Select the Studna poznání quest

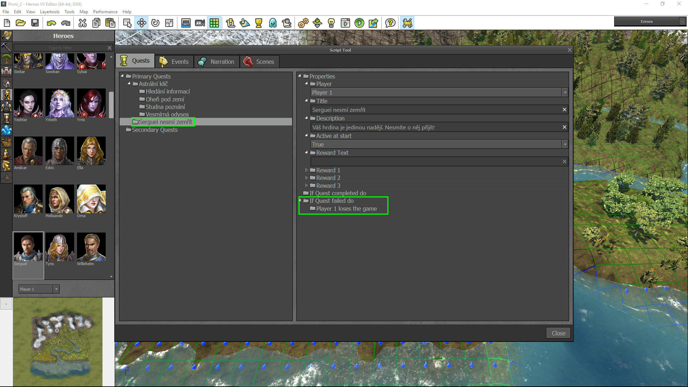pos(165,107)
